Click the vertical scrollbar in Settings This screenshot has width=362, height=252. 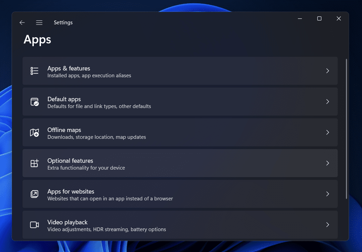click(346, 129)
